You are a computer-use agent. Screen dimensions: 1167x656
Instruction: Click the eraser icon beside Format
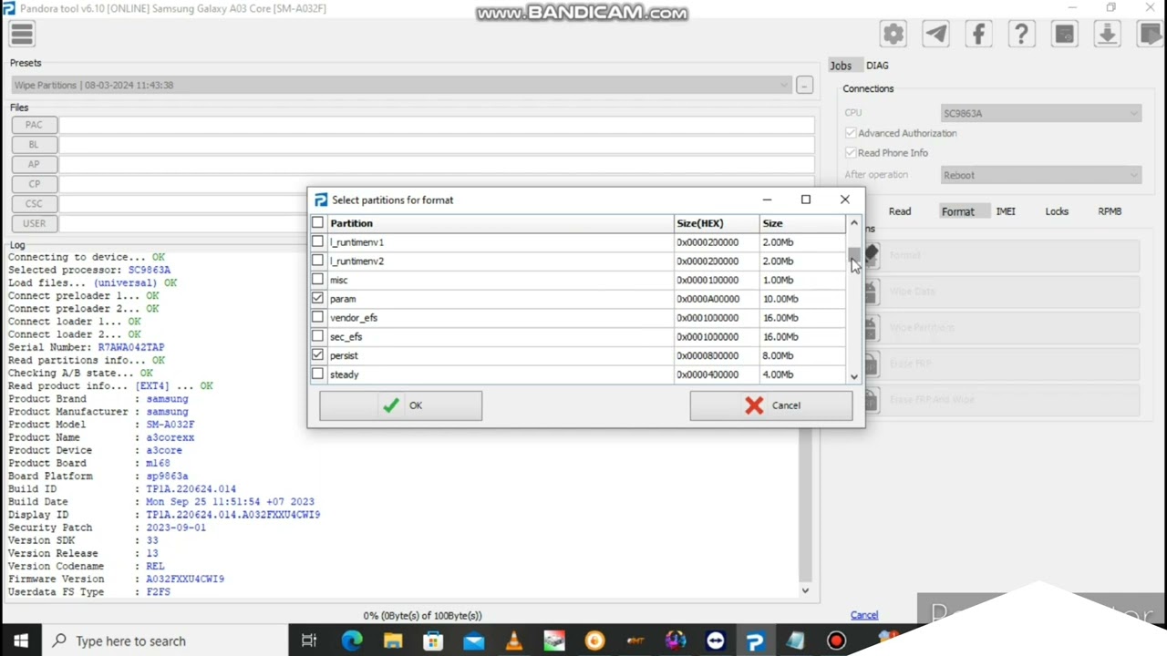[871, 256]
